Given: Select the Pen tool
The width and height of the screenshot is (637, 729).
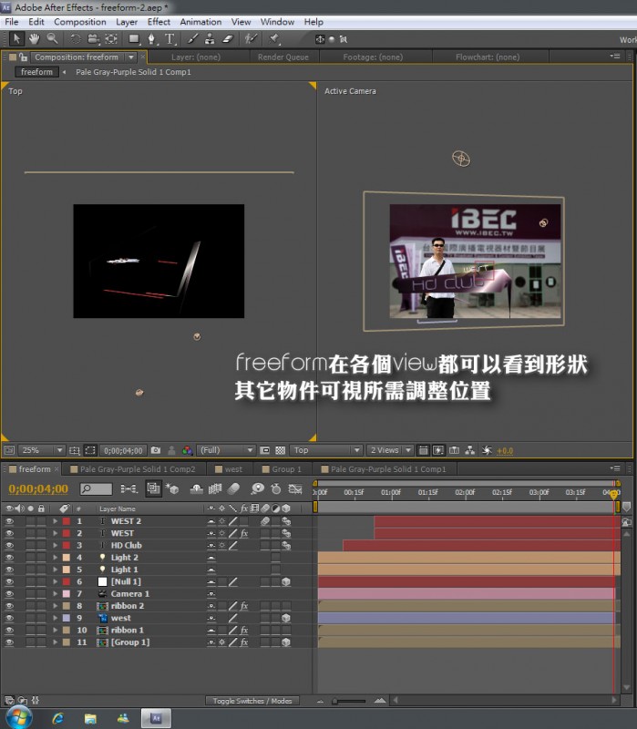Looking at the screenshot, I should pyautogui.click(x=152, y=39).
